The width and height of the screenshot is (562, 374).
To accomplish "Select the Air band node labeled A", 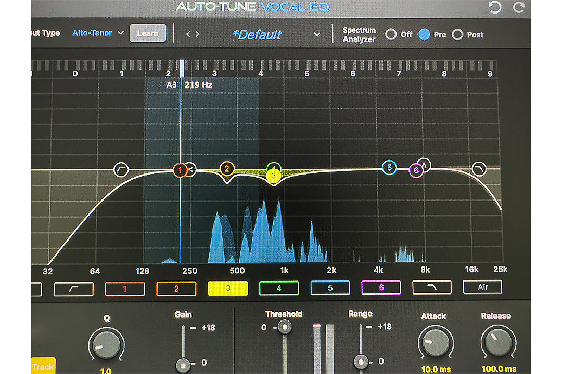I will pos(425,164).
